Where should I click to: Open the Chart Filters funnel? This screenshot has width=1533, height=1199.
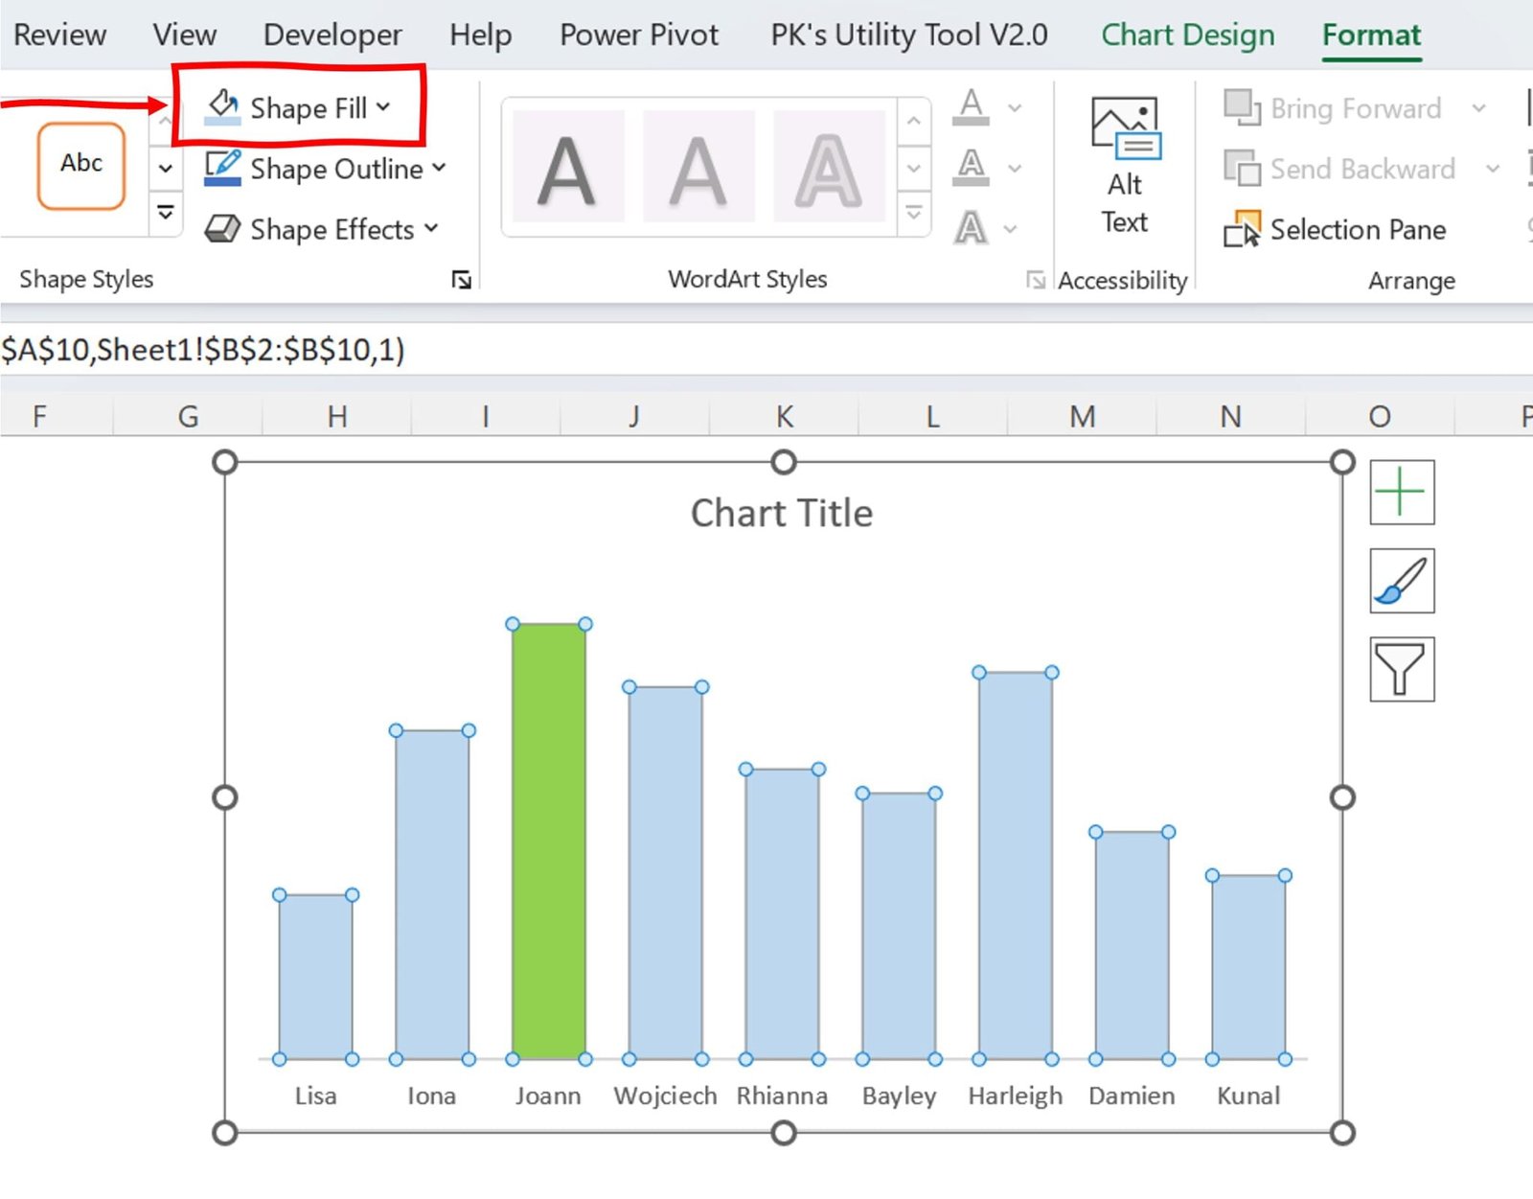coord(1401,669)
